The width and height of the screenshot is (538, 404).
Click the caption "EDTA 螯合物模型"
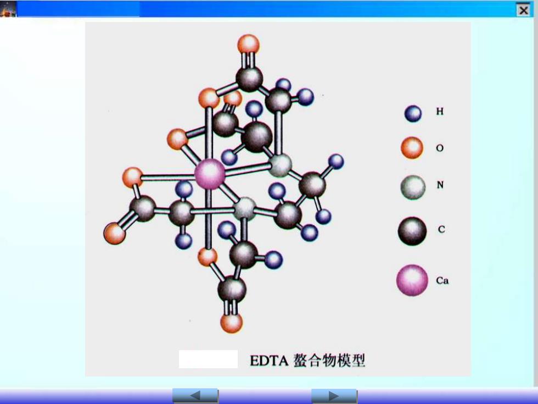pos(307,361)
